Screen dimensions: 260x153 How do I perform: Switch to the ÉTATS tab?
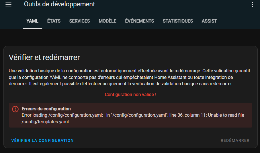click(54, 21)
